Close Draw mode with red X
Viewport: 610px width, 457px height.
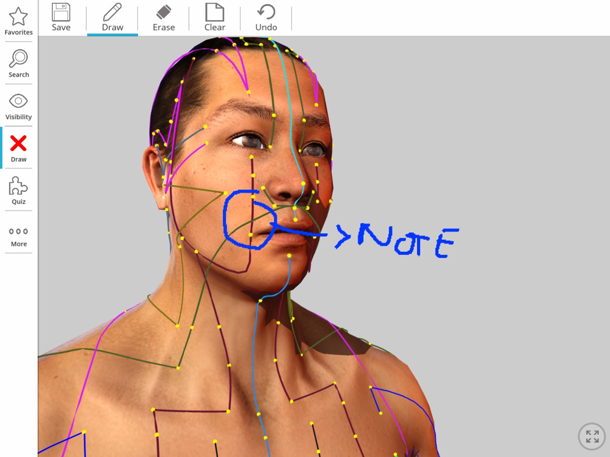(18, 148)
